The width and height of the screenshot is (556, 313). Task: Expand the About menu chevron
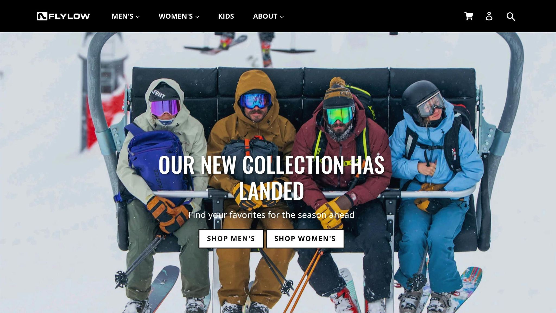click(x=282, y=17)
